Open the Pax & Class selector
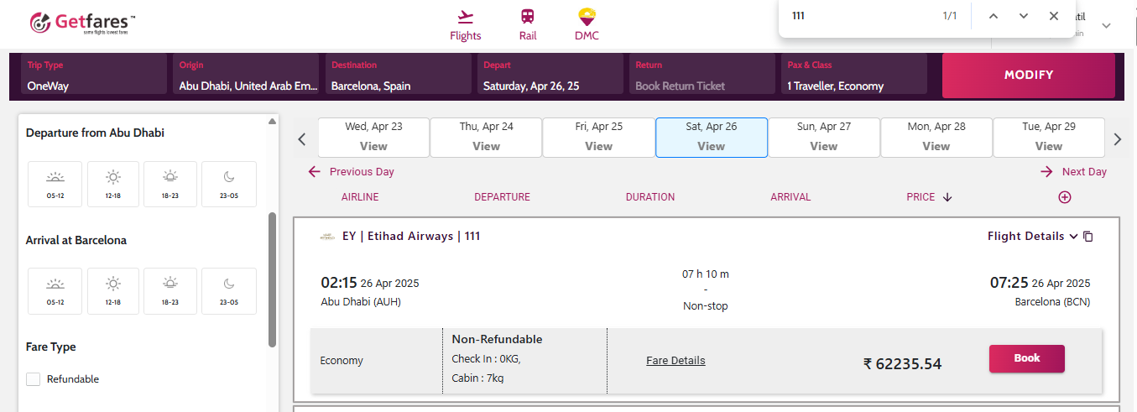Image resolution: width=1137 pixels, height=412 pixels. 853,75
